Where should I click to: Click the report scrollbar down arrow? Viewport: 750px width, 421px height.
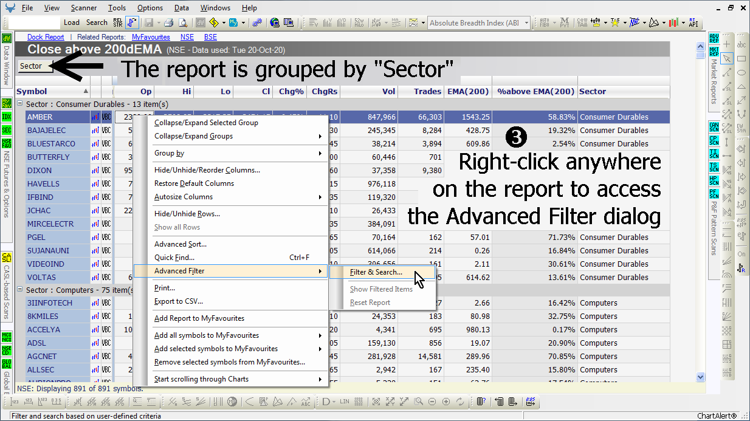[700, 377]
